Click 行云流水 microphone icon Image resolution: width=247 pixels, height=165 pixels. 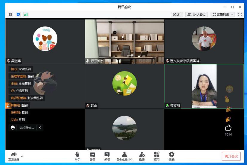pos(88,61)
